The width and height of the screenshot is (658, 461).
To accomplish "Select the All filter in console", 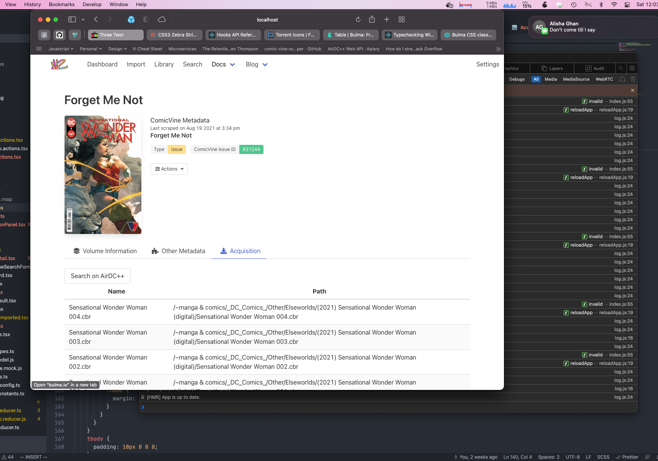I will (536, 79).
